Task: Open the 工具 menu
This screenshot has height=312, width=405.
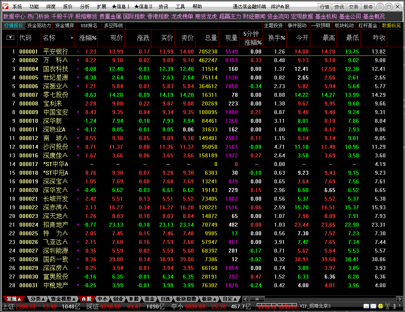Action: pyautogui.click(x=180, y=7)
